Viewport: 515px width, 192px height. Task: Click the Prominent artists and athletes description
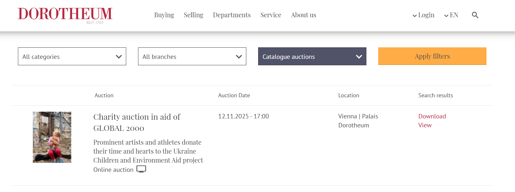click(148, 151)
